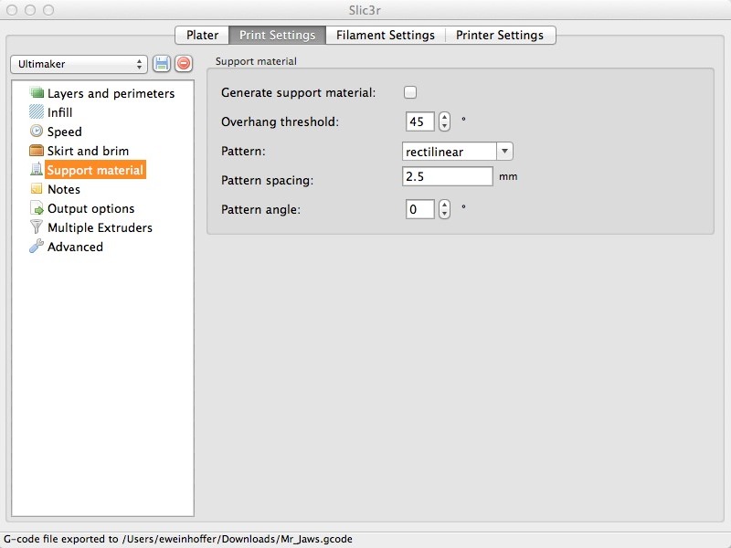Click the Multiple Extruders funnel icon
Image resolution: width=731 pixels, height=548 pixels.
coord(37,227)
